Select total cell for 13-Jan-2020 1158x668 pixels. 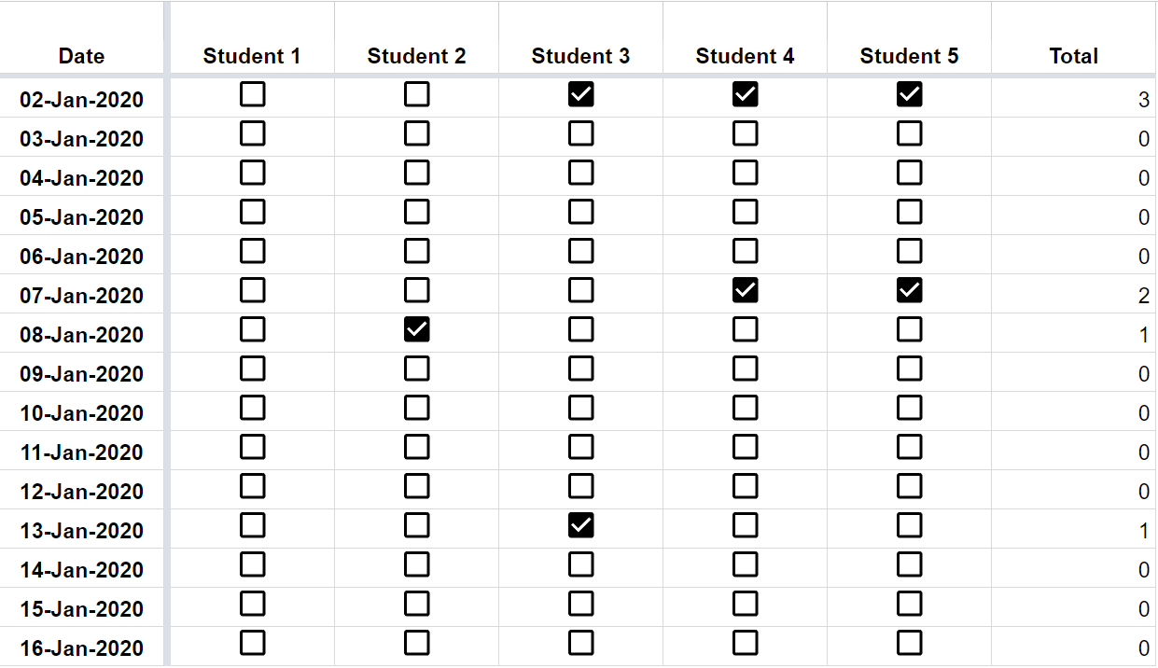click(x=1073, y=529)
